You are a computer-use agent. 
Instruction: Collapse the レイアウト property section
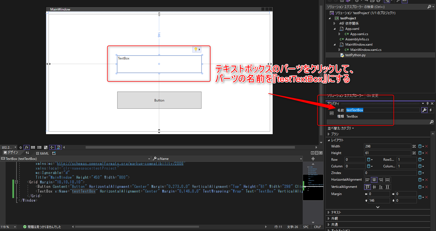pos(329,140)
